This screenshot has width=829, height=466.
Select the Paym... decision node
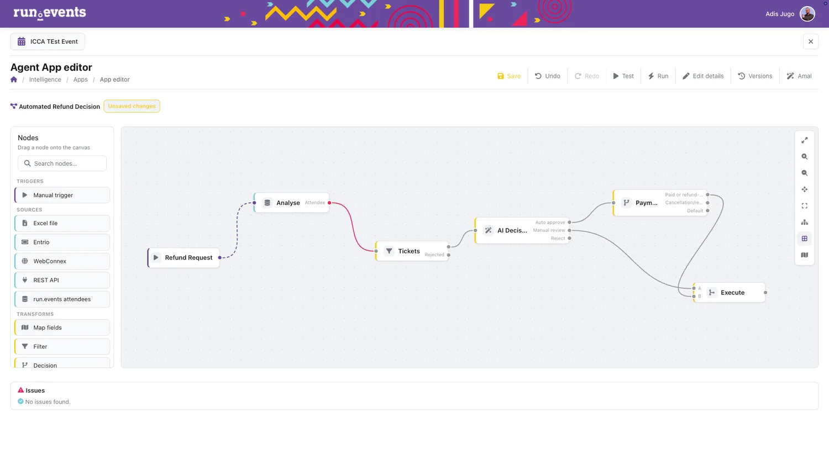[660, 203]
